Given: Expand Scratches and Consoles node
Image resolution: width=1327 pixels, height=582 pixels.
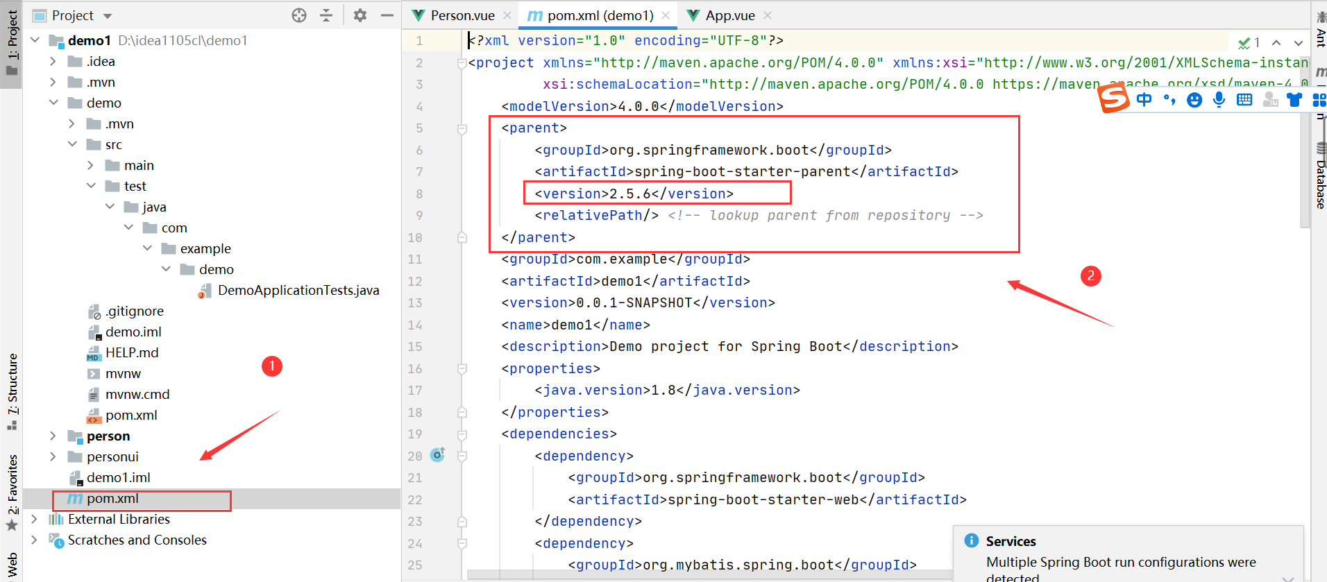Looking at the screenshot, I should (x=35, y=540).
